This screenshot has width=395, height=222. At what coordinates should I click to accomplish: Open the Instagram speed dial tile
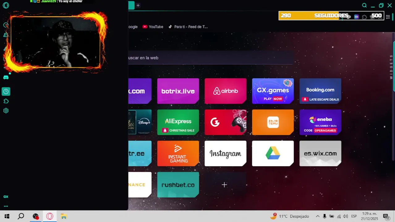226,154
